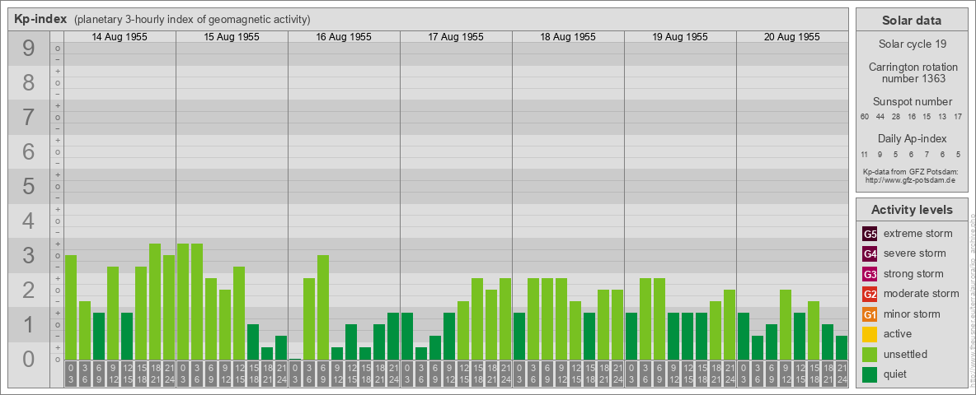
Task: Click 20 Aug 9-12 hour bar
Action: (786, 325)
